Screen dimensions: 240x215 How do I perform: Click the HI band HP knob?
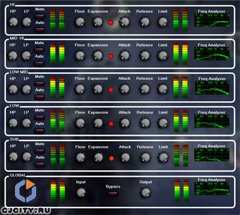pyautogui.click(x=13, y=22)
